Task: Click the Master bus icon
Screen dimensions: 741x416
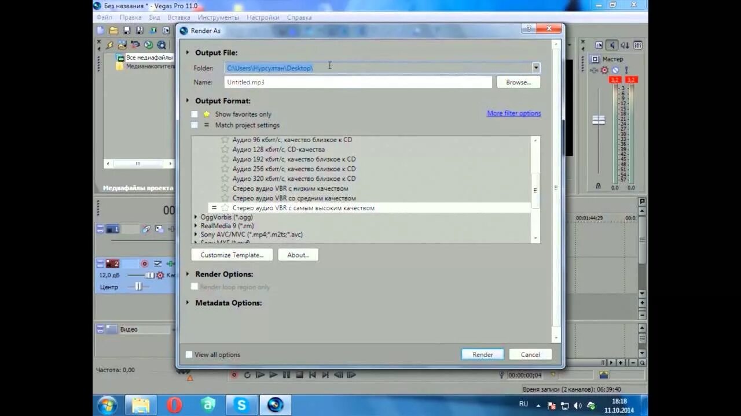Action: pos(595,59)
